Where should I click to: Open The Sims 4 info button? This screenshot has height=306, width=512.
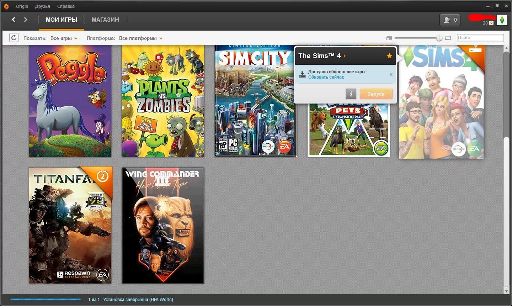click(x=351, y=94)
